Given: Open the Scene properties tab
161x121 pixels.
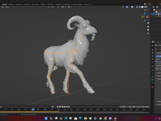Looking at the screenshot, I should 153,59.
